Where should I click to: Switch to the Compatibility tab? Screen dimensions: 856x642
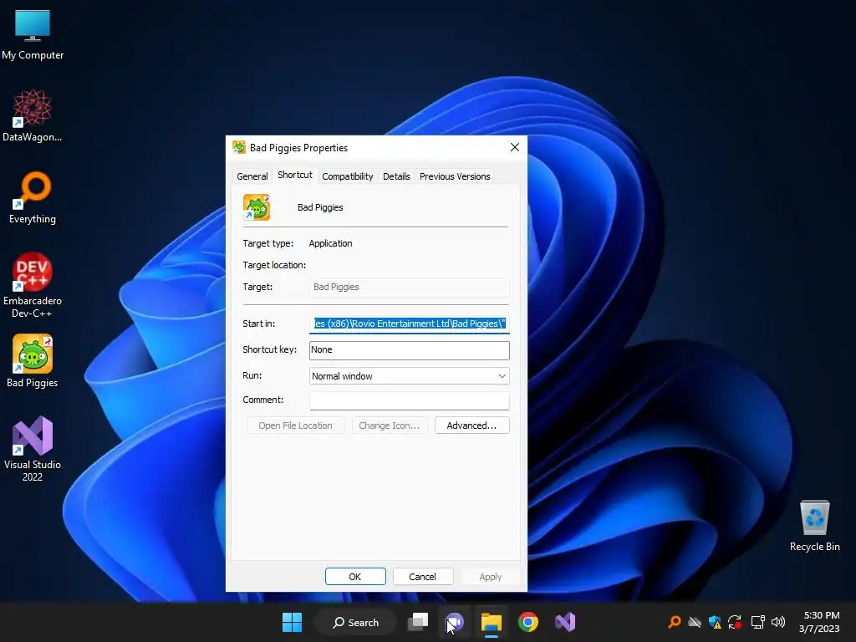pyautogui.click(x=348, y=176)
